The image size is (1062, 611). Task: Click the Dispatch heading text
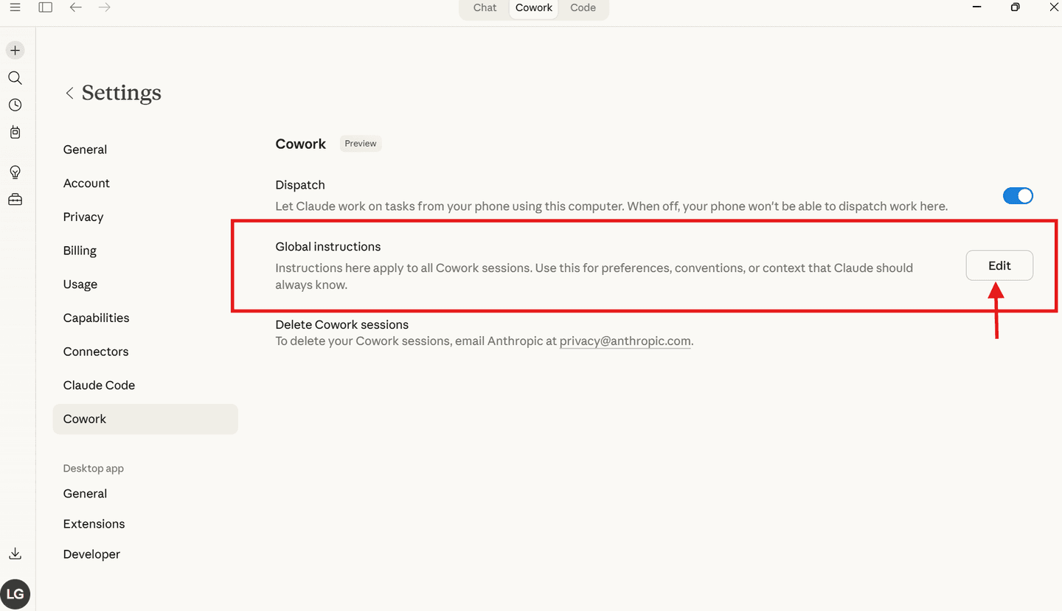pos(300,185)
